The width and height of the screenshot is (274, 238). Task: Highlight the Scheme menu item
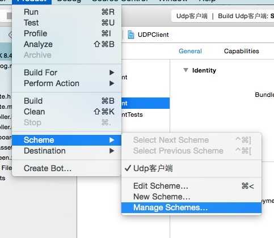(x=66, y=140)
